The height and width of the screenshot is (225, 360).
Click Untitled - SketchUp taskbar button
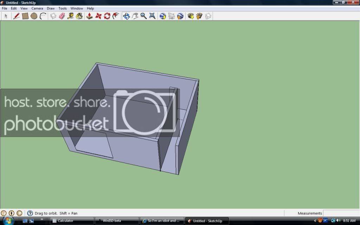point(207,221)
